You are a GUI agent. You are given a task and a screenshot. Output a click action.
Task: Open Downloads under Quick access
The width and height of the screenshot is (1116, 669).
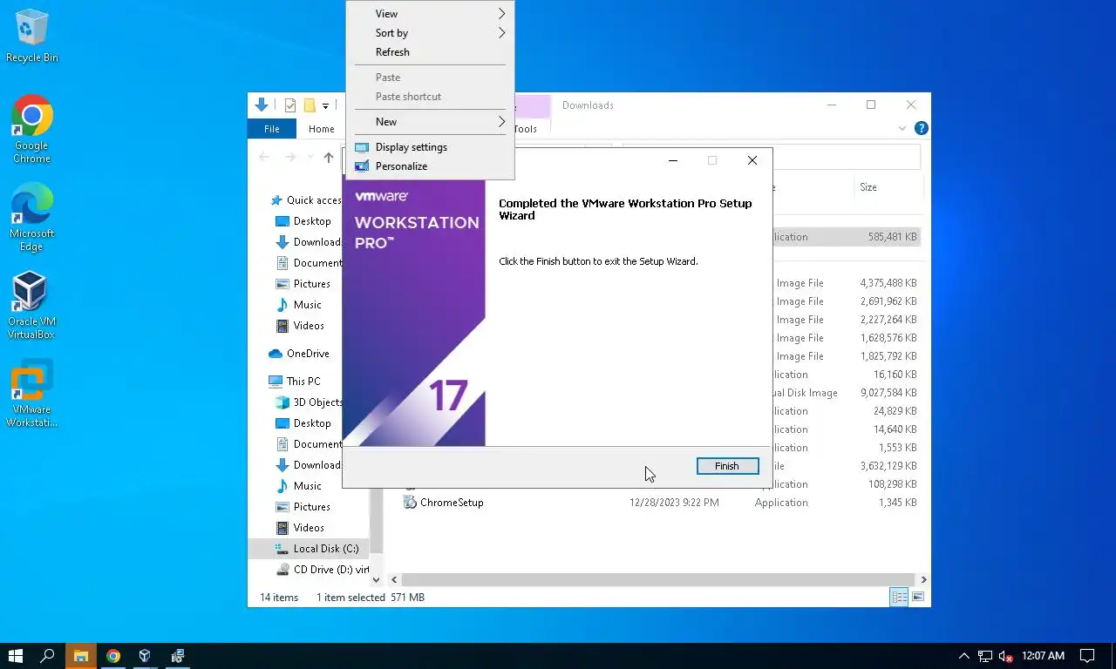point(309,242)
